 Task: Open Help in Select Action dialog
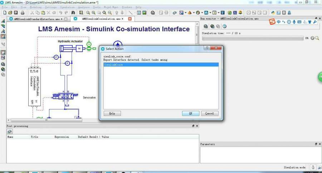click(x=112, y=113)
